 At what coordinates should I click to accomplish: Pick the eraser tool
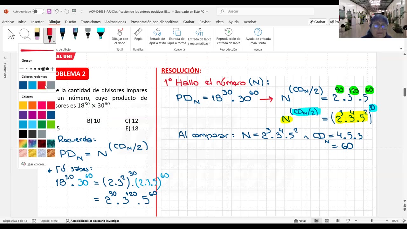[37, 34]
